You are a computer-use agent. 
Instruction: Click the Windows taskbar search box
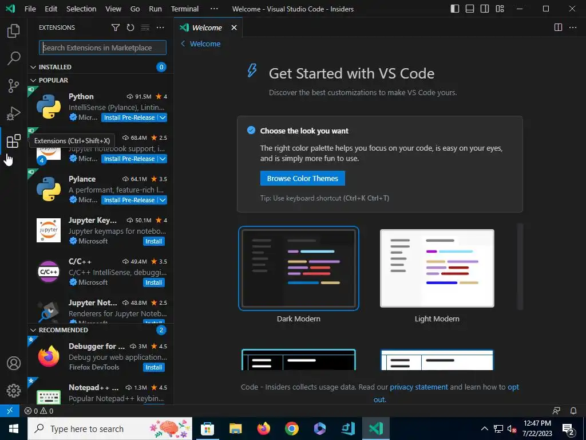pos(110,429)
